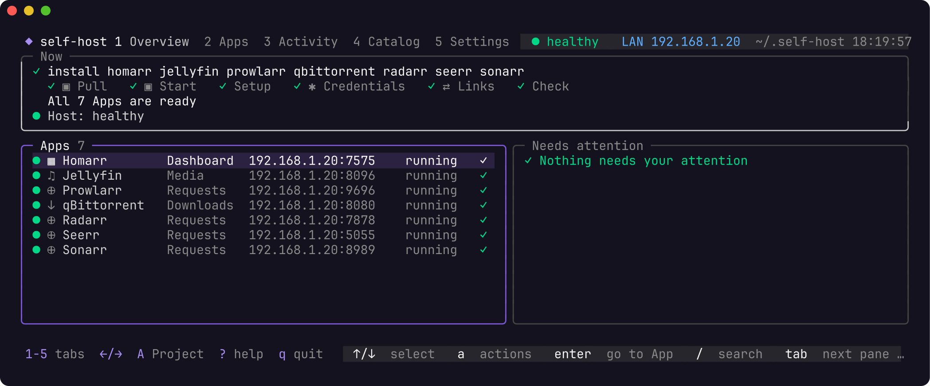Click the green status dot beside Sonarr

[x=36, y=250]
